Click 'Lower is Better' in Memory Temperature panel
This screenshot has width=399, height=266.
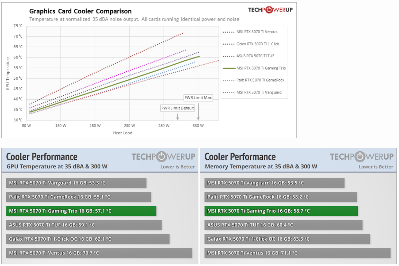[376, 167]
